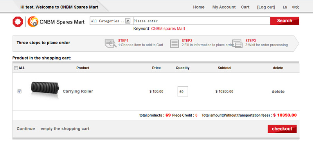Click the CNBM Spares Mart logo text
313x150 pixels.
coord(62,22)
